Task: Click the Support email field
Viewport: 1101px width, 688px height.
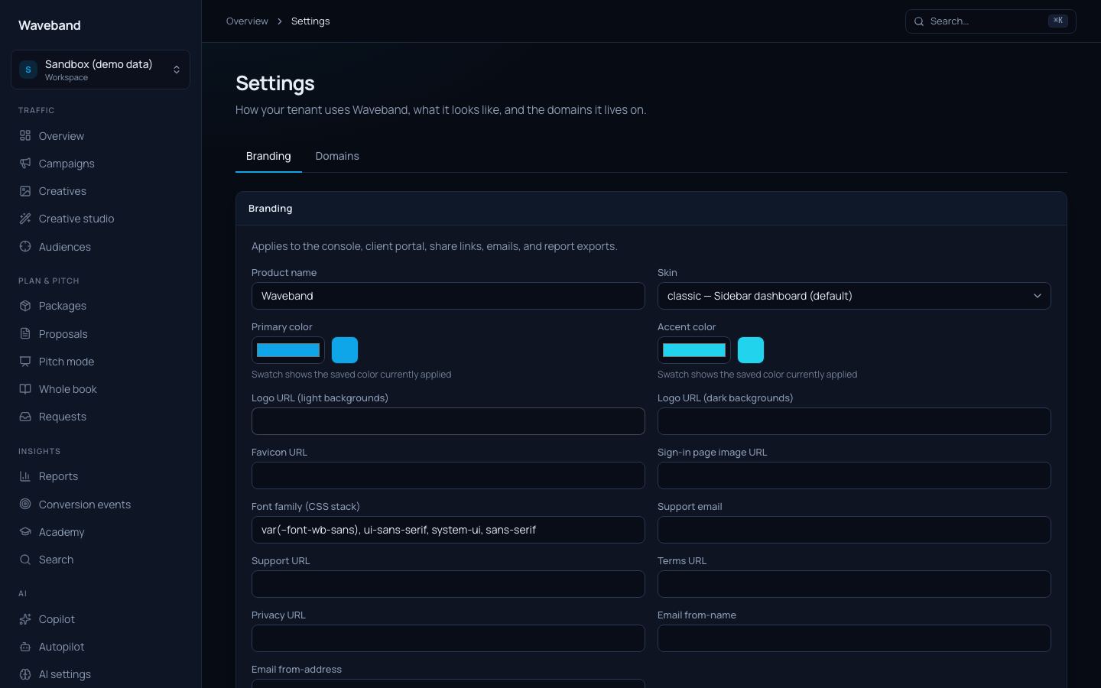Action: [854, 530]
